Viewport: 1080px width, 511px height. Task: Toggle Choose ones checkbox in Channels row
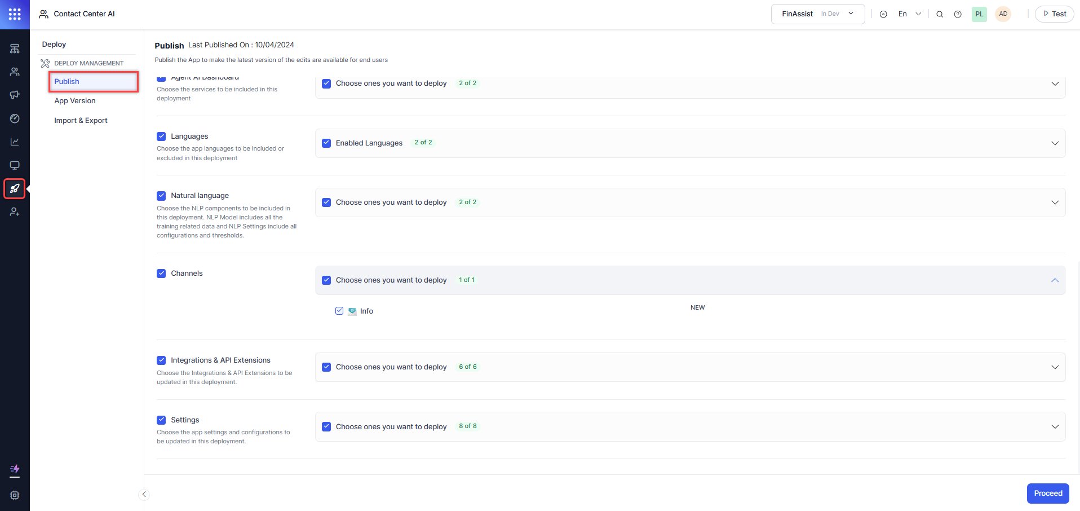coord(326,280)
